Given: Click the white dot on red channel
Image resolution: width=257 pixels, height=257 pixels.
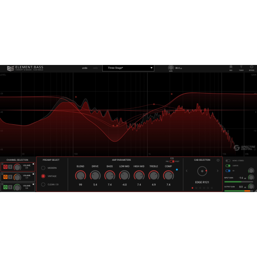Looking at the screenshot, I should [x=34, y=164].
